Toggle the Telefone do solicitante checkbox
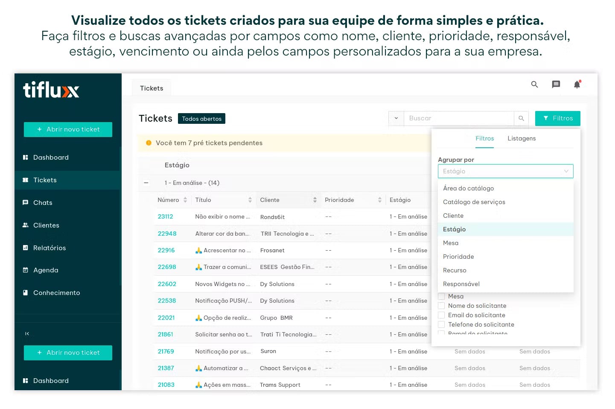The width and height of the screenshot is (615, 409). [442, 324]
